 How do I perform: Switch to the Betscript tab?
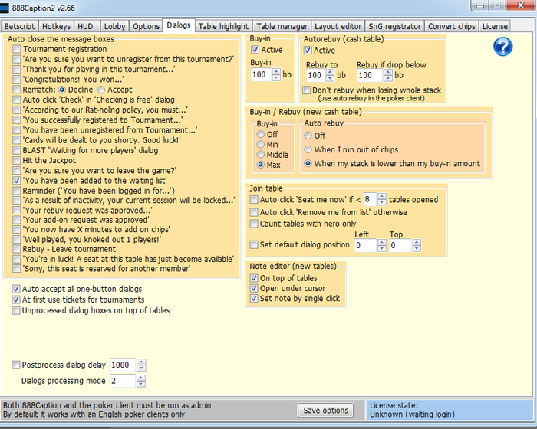pyautogui.click(x=19, y=26)
